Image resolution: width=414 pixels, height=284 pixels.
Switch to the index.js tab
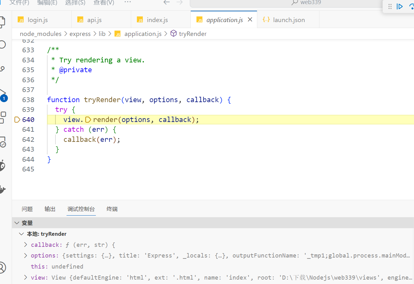click(161, 20)
